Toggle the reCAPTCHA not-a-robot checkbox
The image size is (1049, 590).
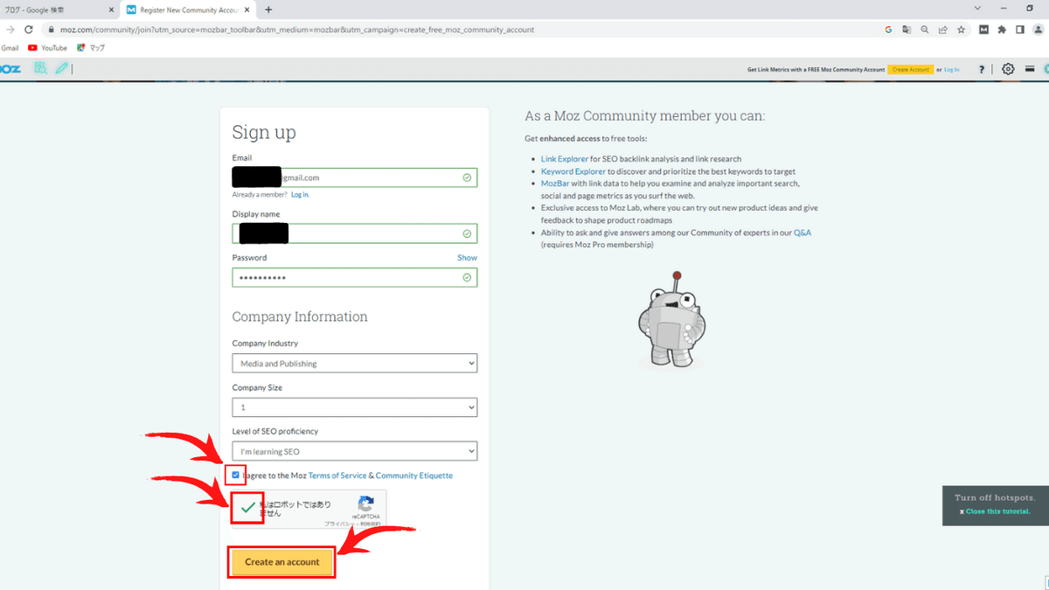pyautogui.click(x=248, y=507)
